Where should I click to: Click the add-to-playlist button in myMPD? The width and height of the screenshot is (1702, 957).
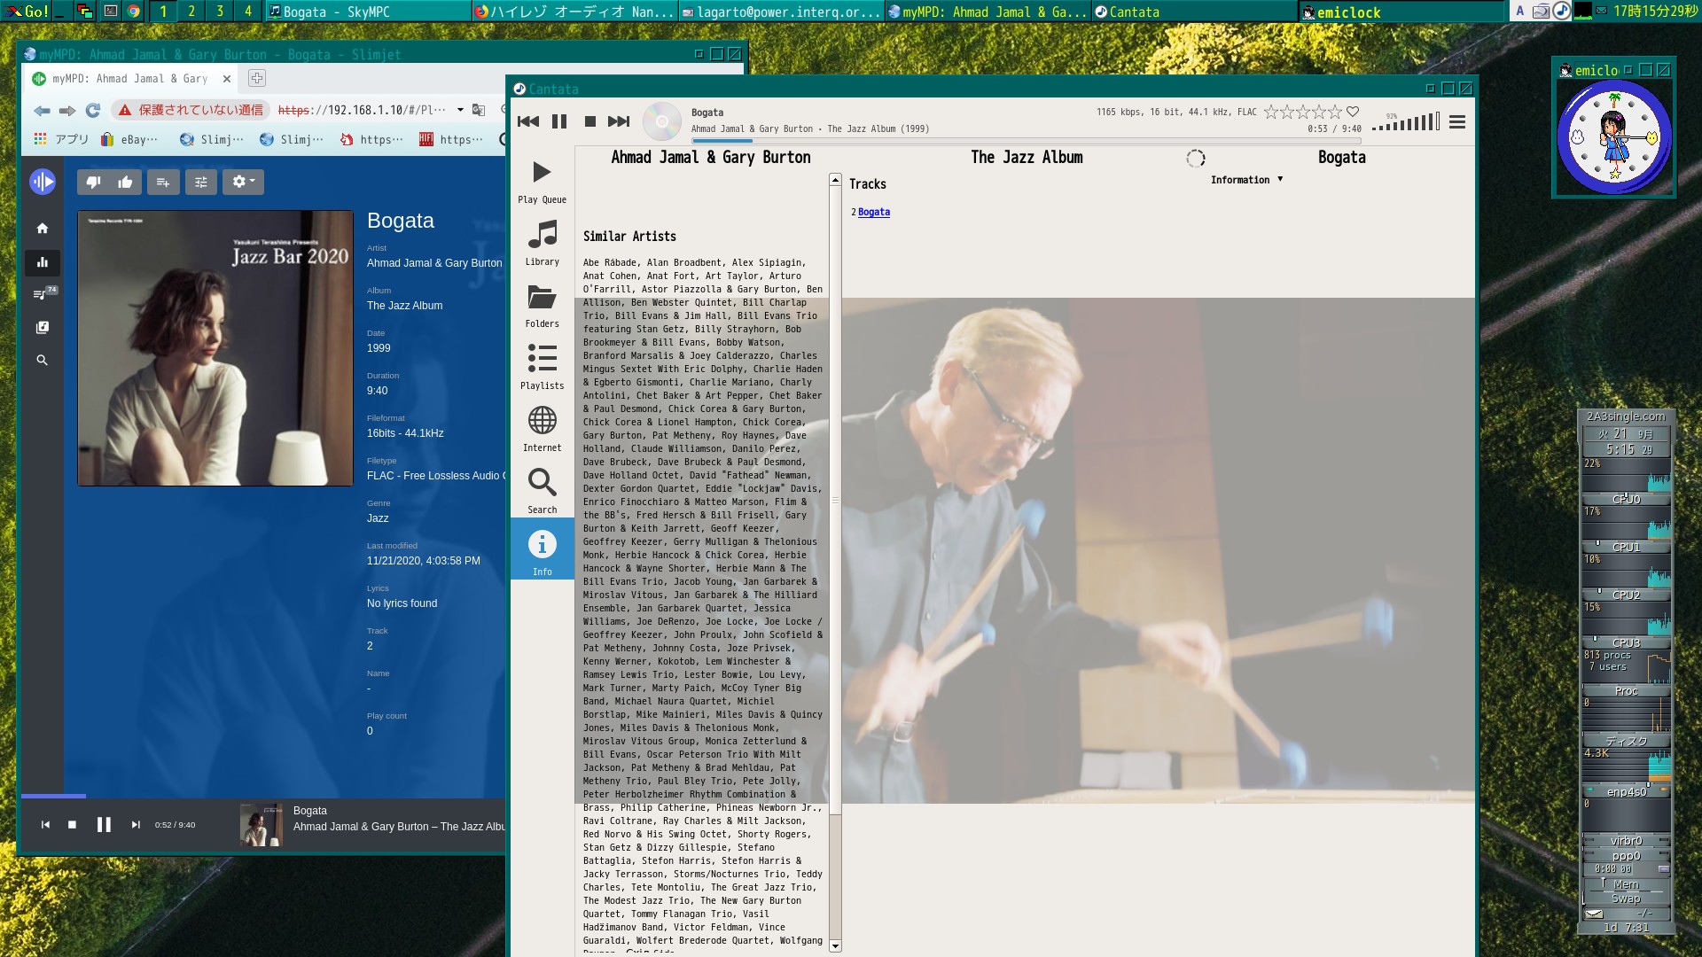pos(163,183)
